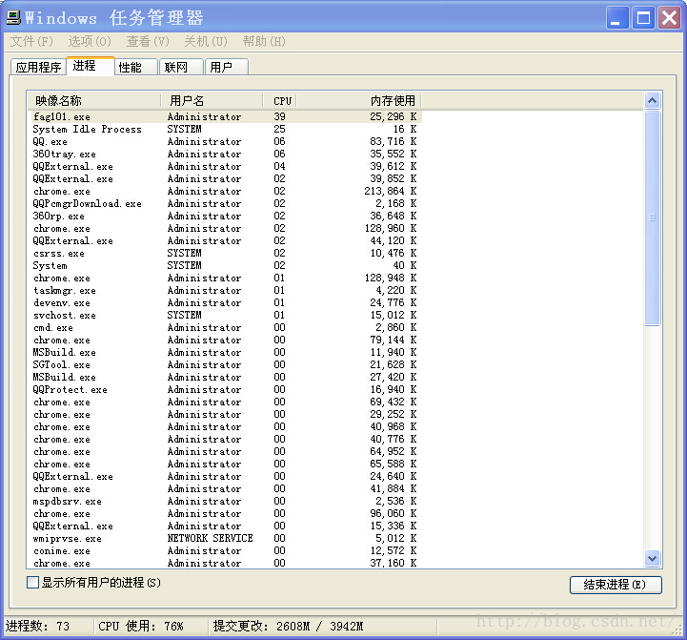687x640 pixels.
Task: Select the taskmgr.exe process
Action: 224,290
